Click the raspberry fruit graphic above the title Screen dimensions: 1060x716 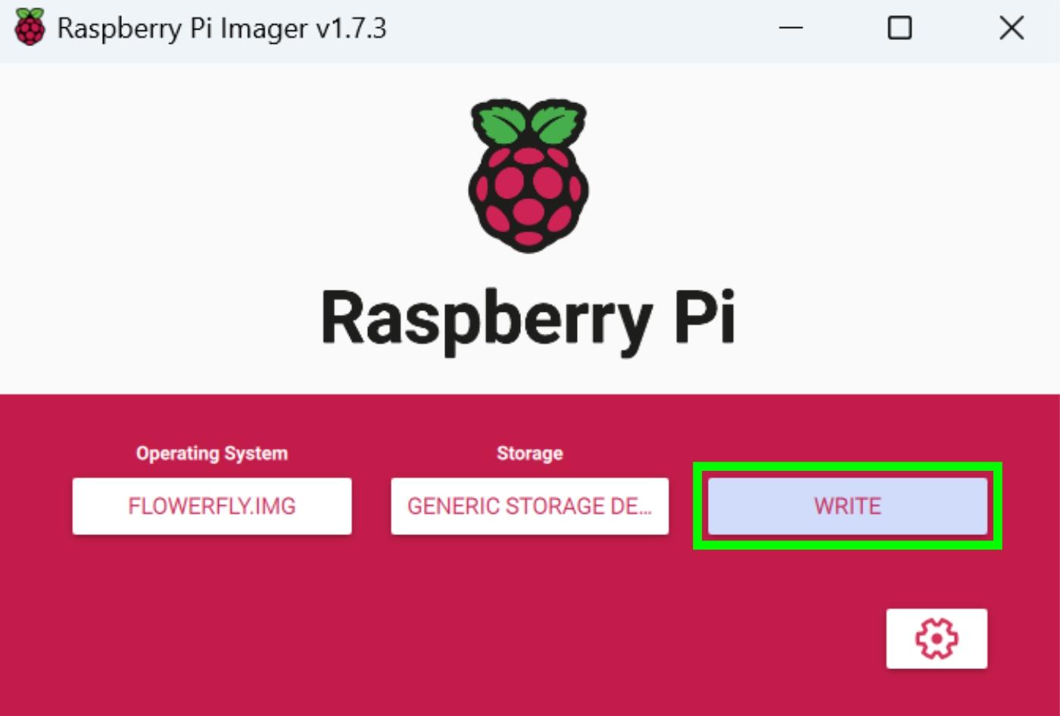pos(528,197)
